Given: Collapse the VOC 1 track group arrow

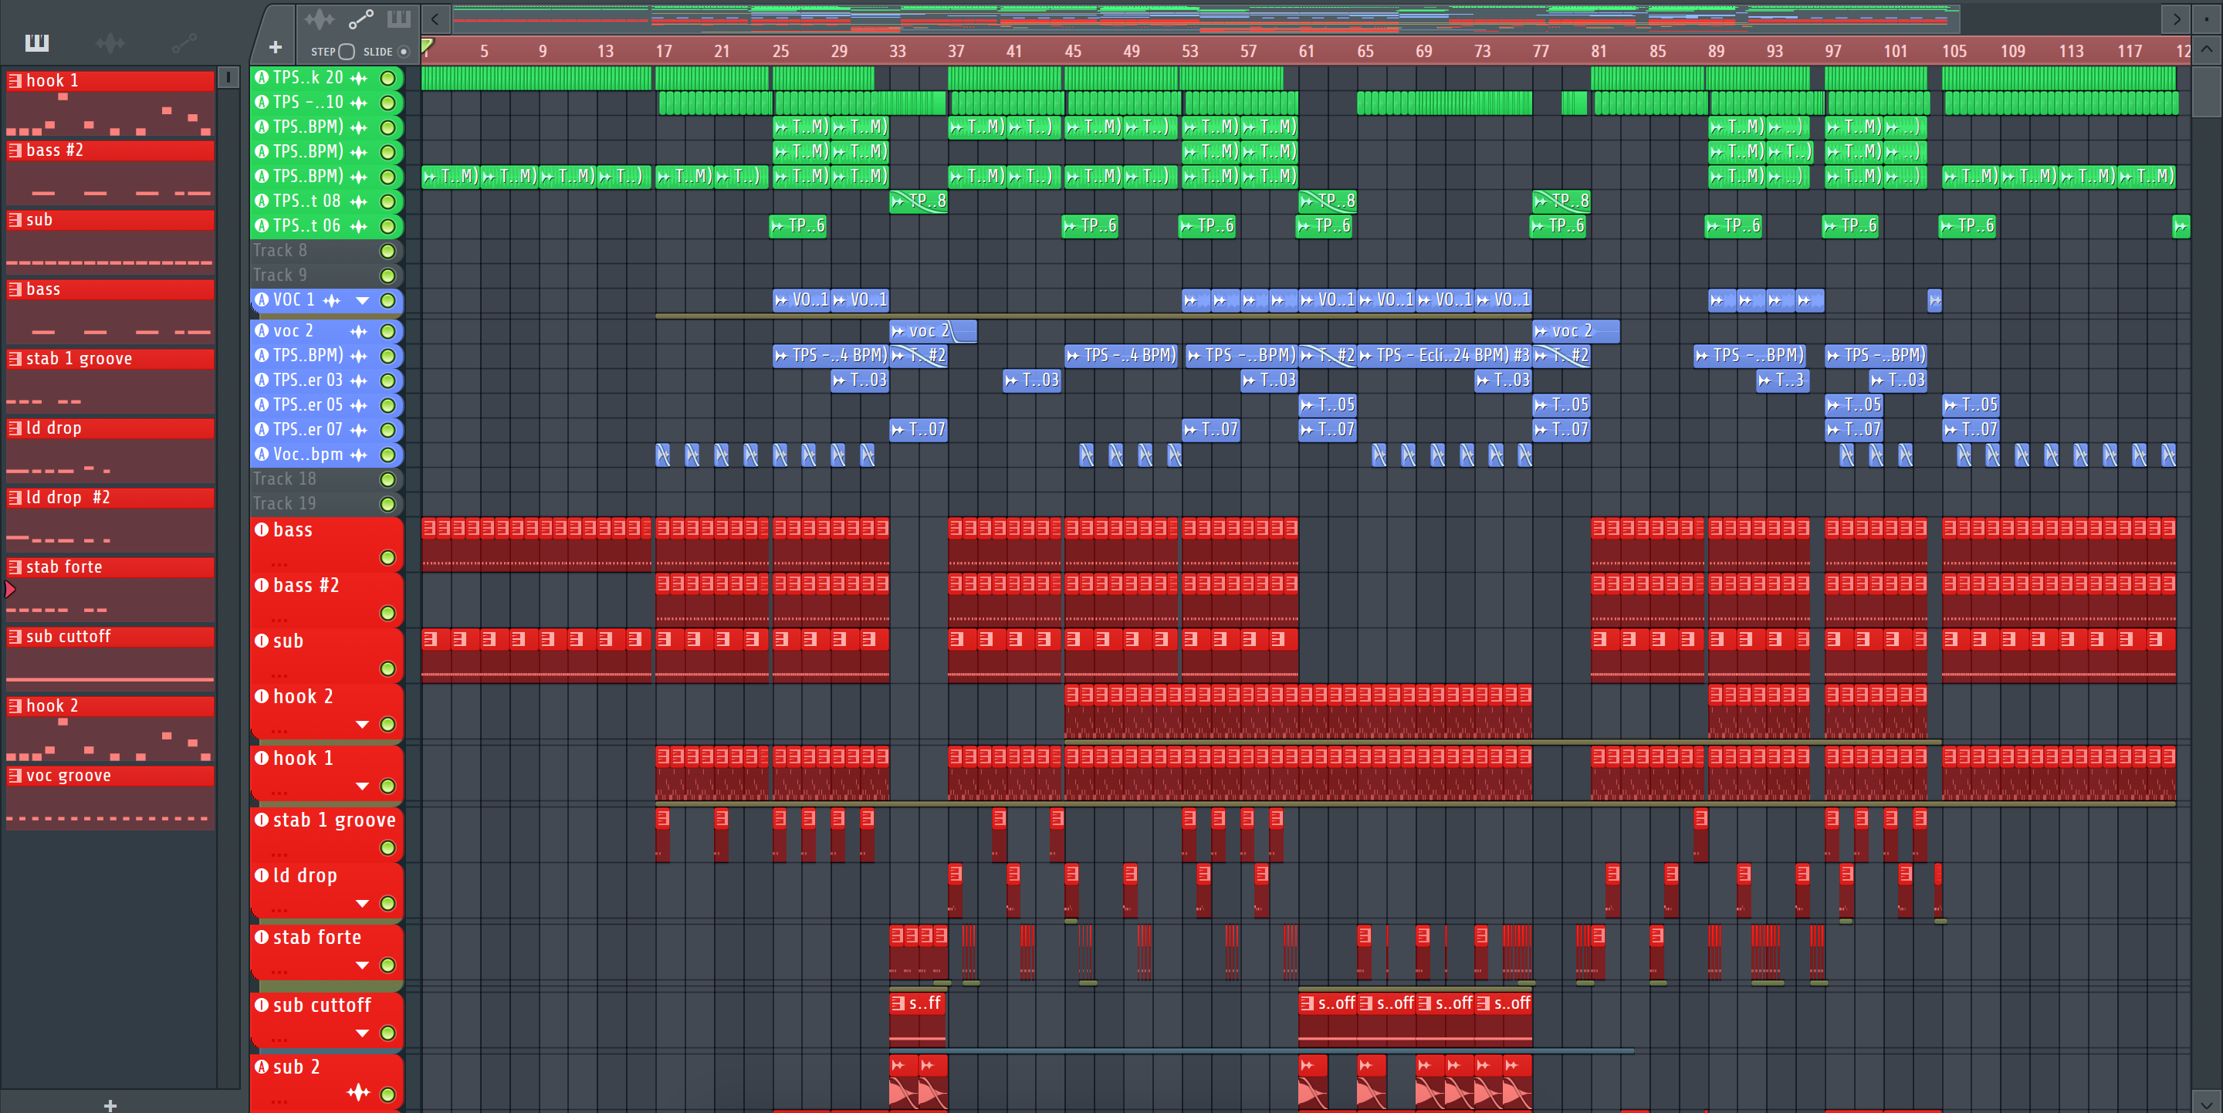Looking at the screenshot, I should tap(363, 301).
